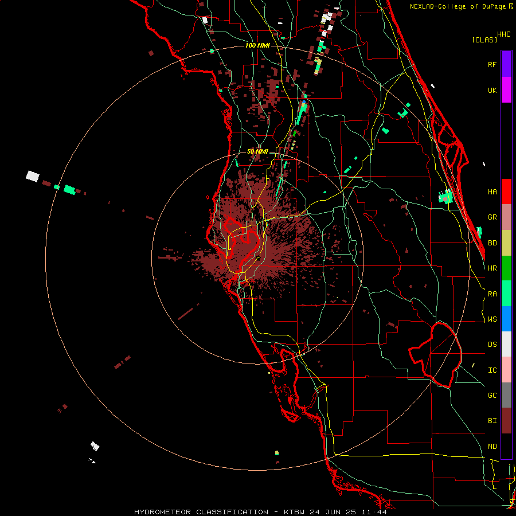Viewport: 516px width, 516px height.
Task: Click the RF purple legend swatch
Action: tap(506, 64)
